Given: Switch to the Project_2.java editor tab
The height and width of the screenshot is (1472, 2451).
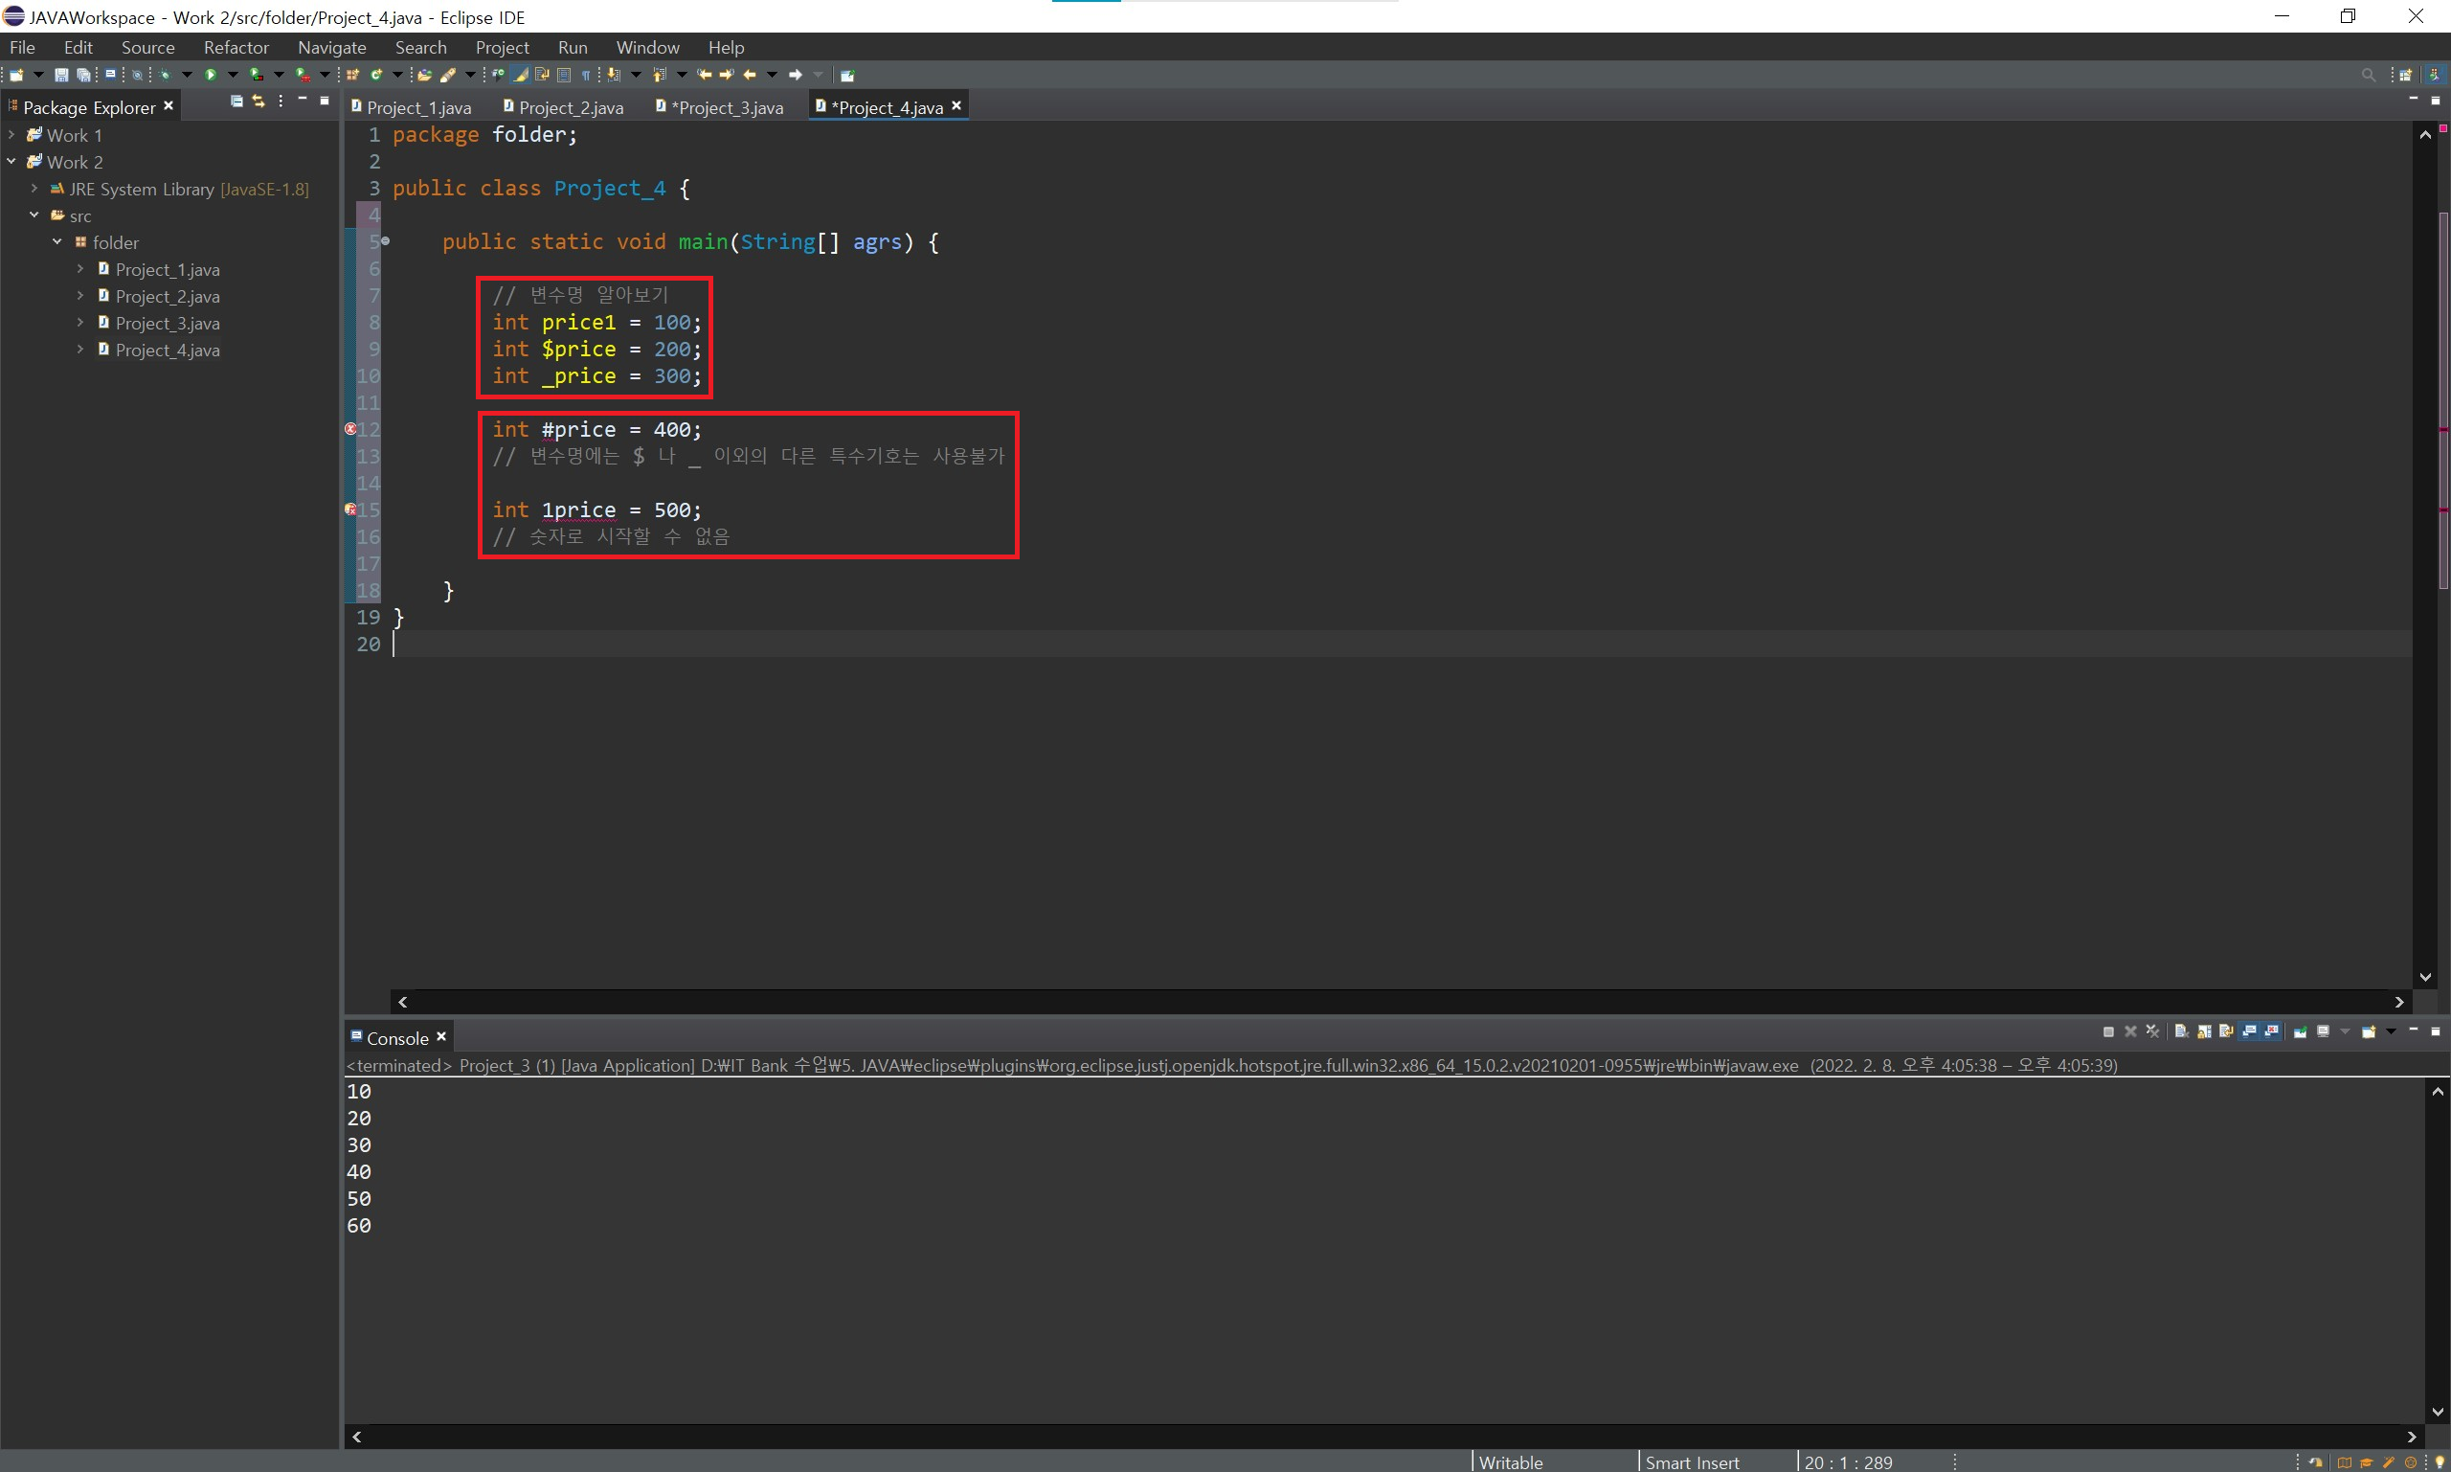Looking at the screenshot, I should point(570,108).
